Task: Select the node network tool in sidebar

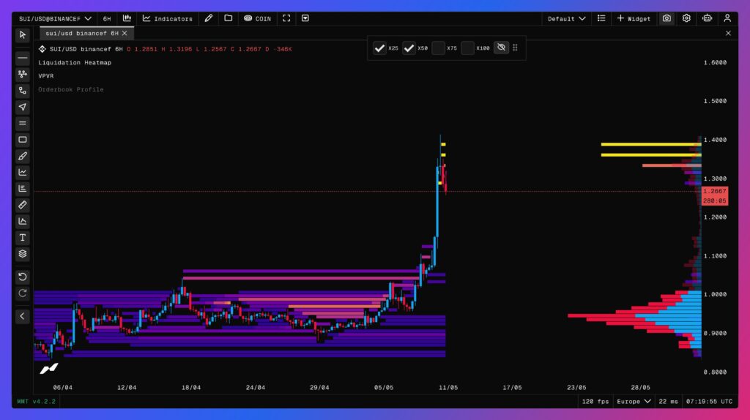Action: (x=23, y=74)
